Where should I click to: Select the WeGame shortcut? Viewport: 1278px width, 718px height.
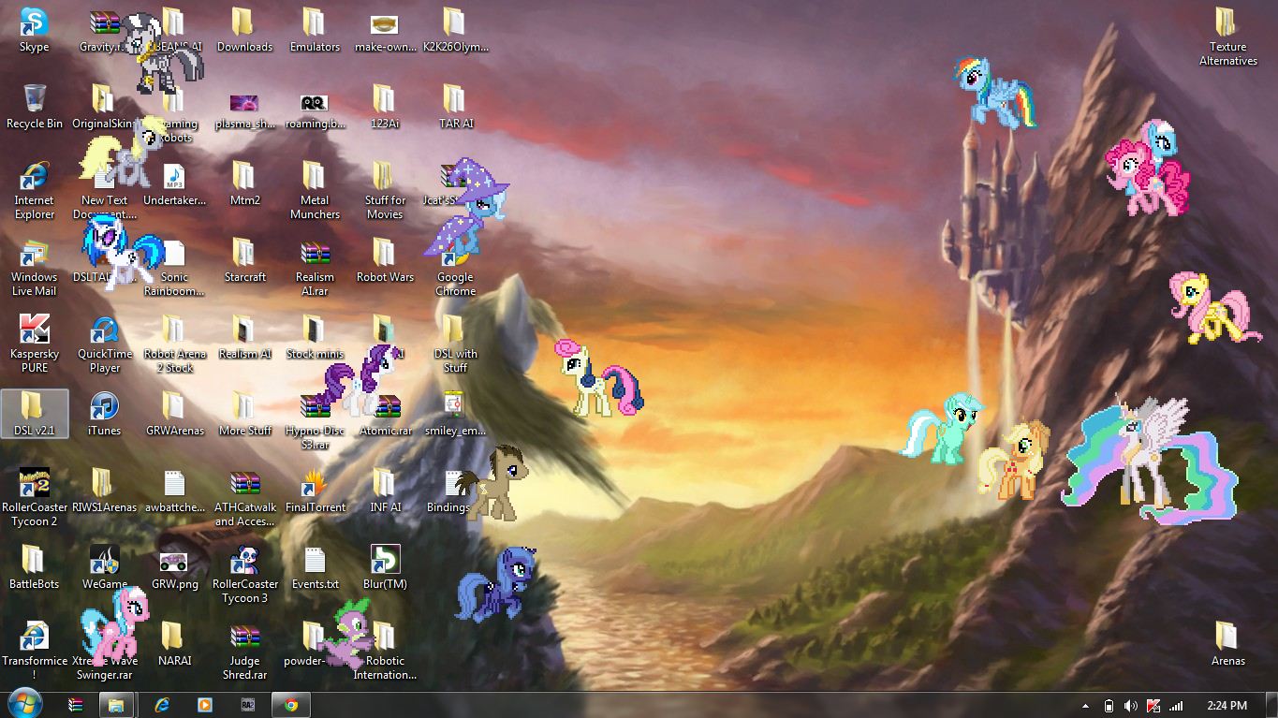point(105,567)
